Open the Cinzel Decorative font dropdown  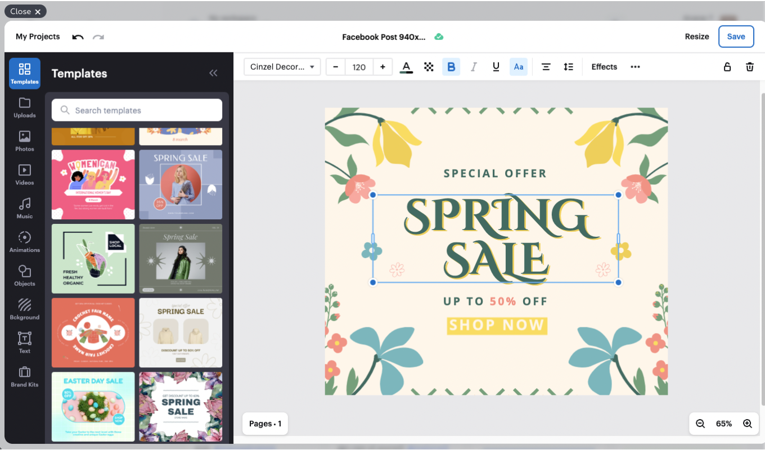(x=282, y=67)
